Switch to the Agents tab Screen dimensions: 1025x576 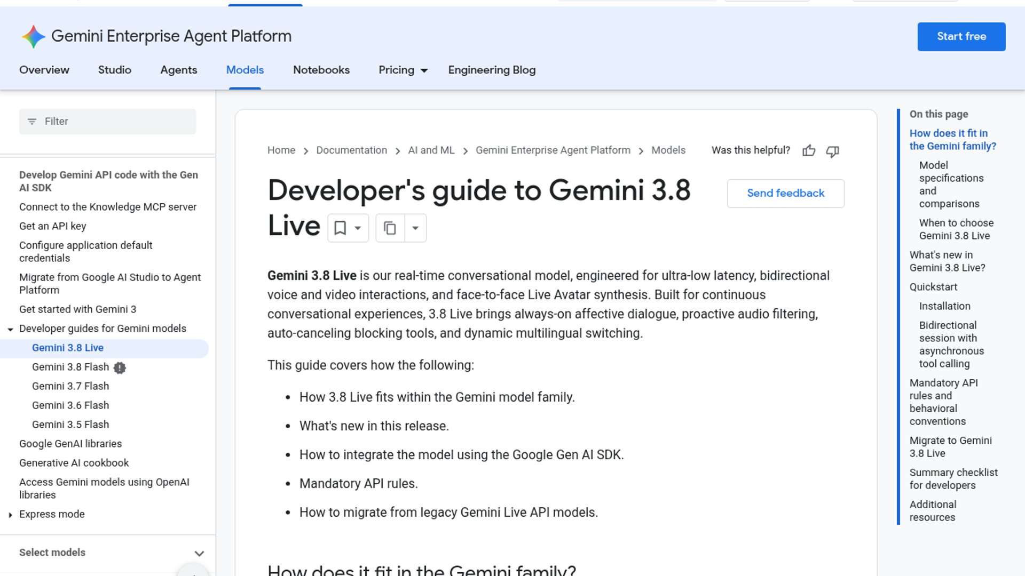pos(179,70)
